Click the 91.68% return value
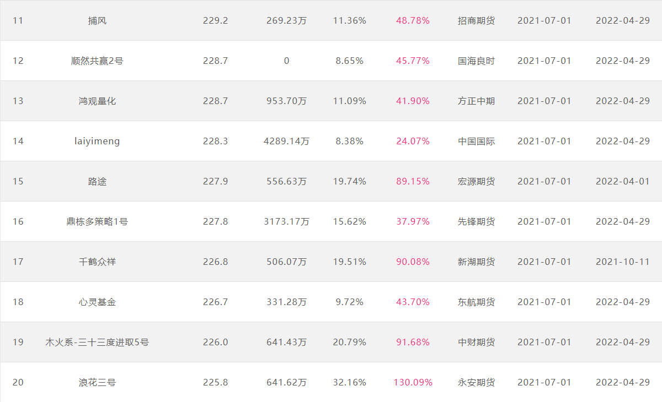This screenshot has height=402, width=662. click(413, 342)
